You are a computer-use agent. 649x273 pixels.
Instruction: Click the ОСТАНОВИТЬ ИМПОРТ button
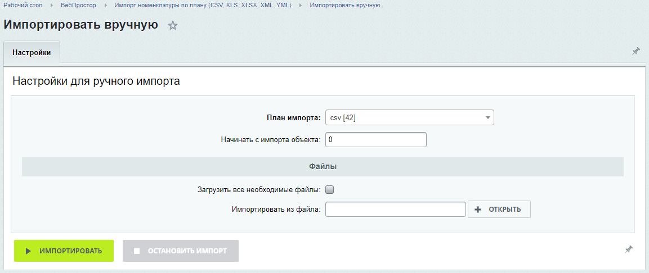point(181,251)
